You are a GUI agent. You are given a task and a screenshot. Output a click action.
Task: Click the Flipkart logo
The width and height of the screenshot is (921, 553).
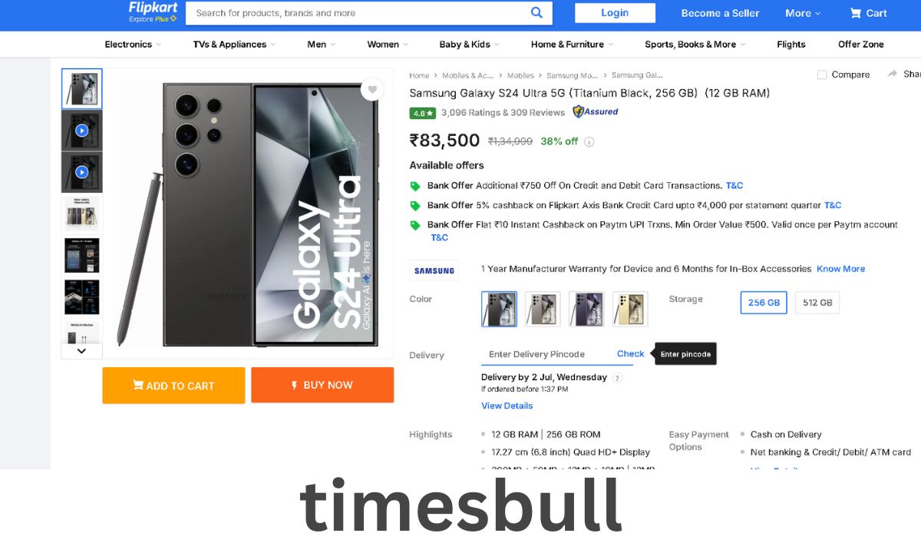click(153, 12)
